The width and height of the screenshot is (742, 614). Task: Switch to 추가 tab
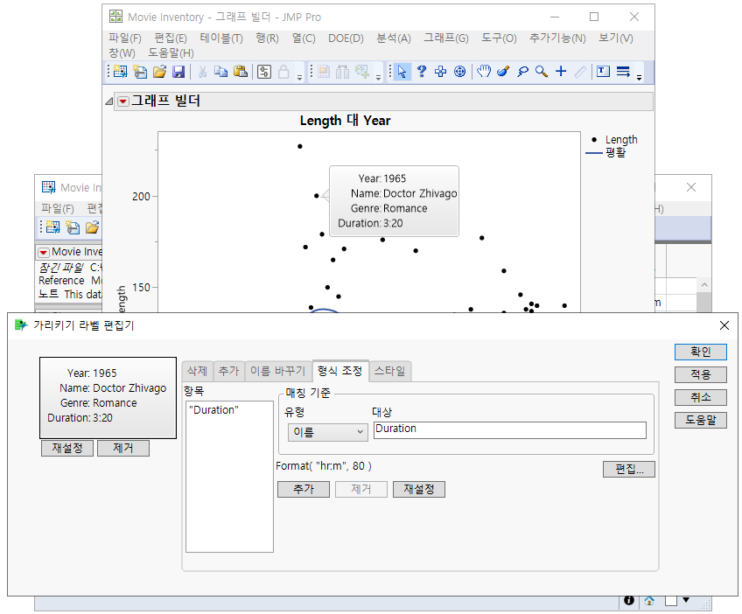pos(229,371)
